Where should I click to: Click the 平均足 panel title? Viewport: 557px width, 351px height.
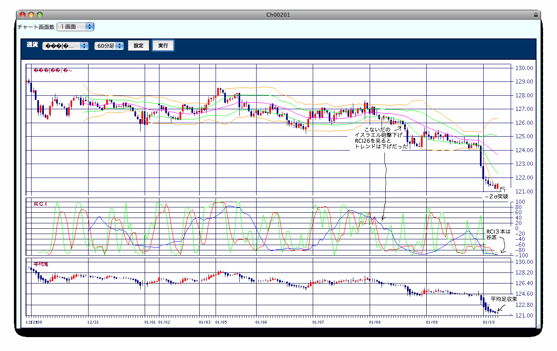(41, 264)
